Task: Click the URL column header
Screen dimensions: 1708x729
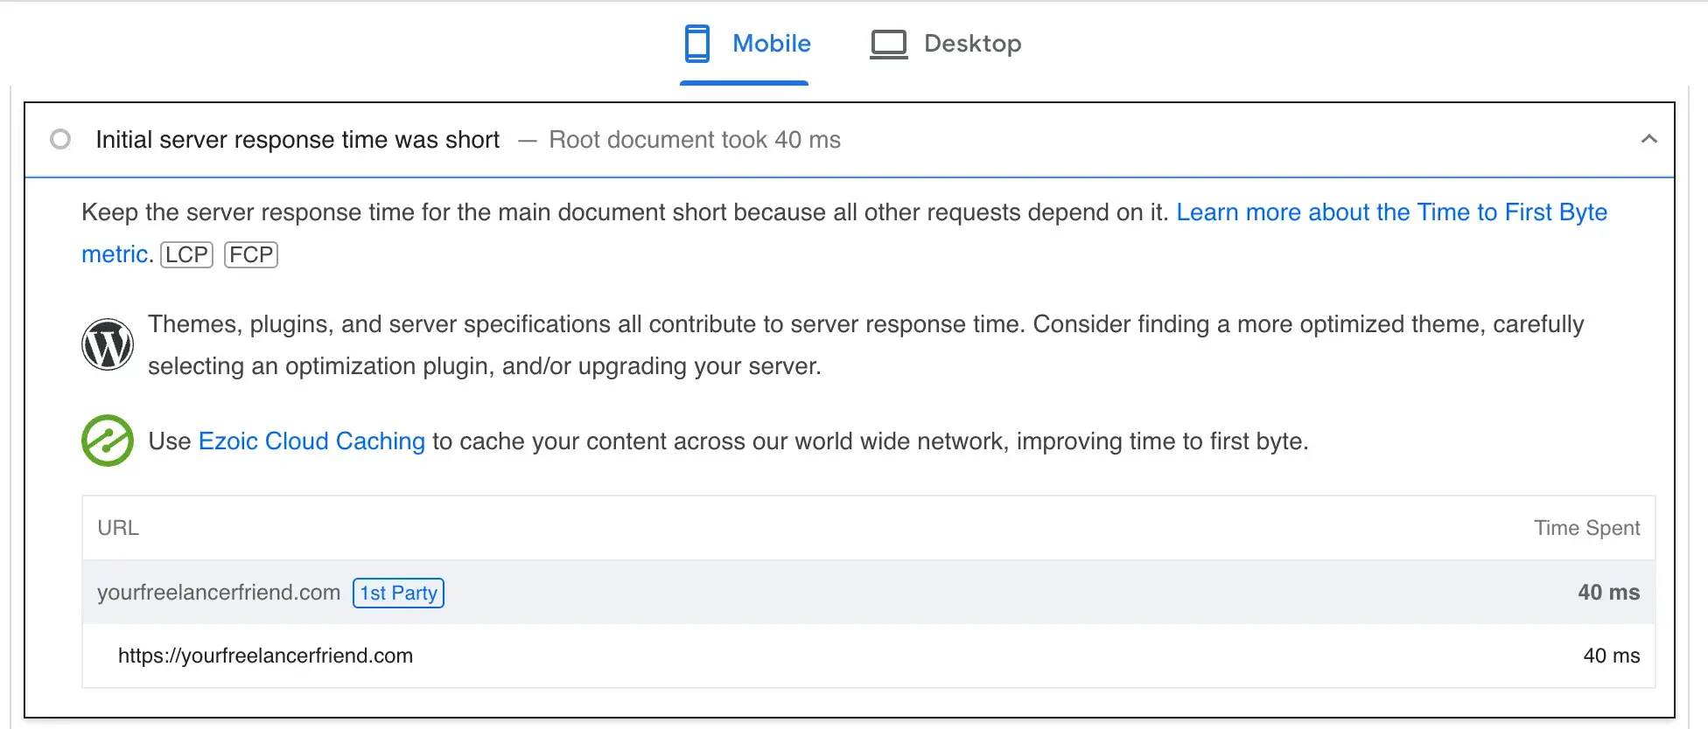Action: coord(118,528)
